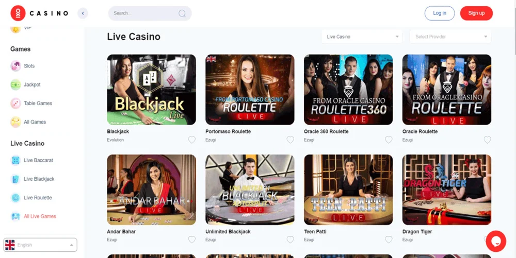Click the Log in button
Screen dimensions: 516x258
(x=440, y=13)
